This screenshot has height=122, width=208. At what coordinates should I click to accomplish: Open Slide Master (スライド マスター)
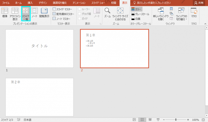click(x=62, y=9)
